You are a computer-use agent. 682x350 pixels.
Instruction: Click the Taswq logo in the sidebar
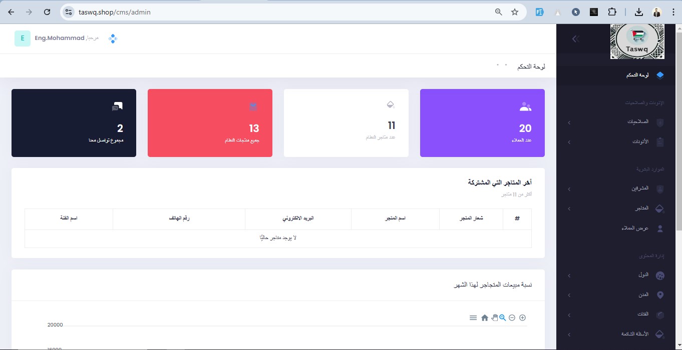637,41
